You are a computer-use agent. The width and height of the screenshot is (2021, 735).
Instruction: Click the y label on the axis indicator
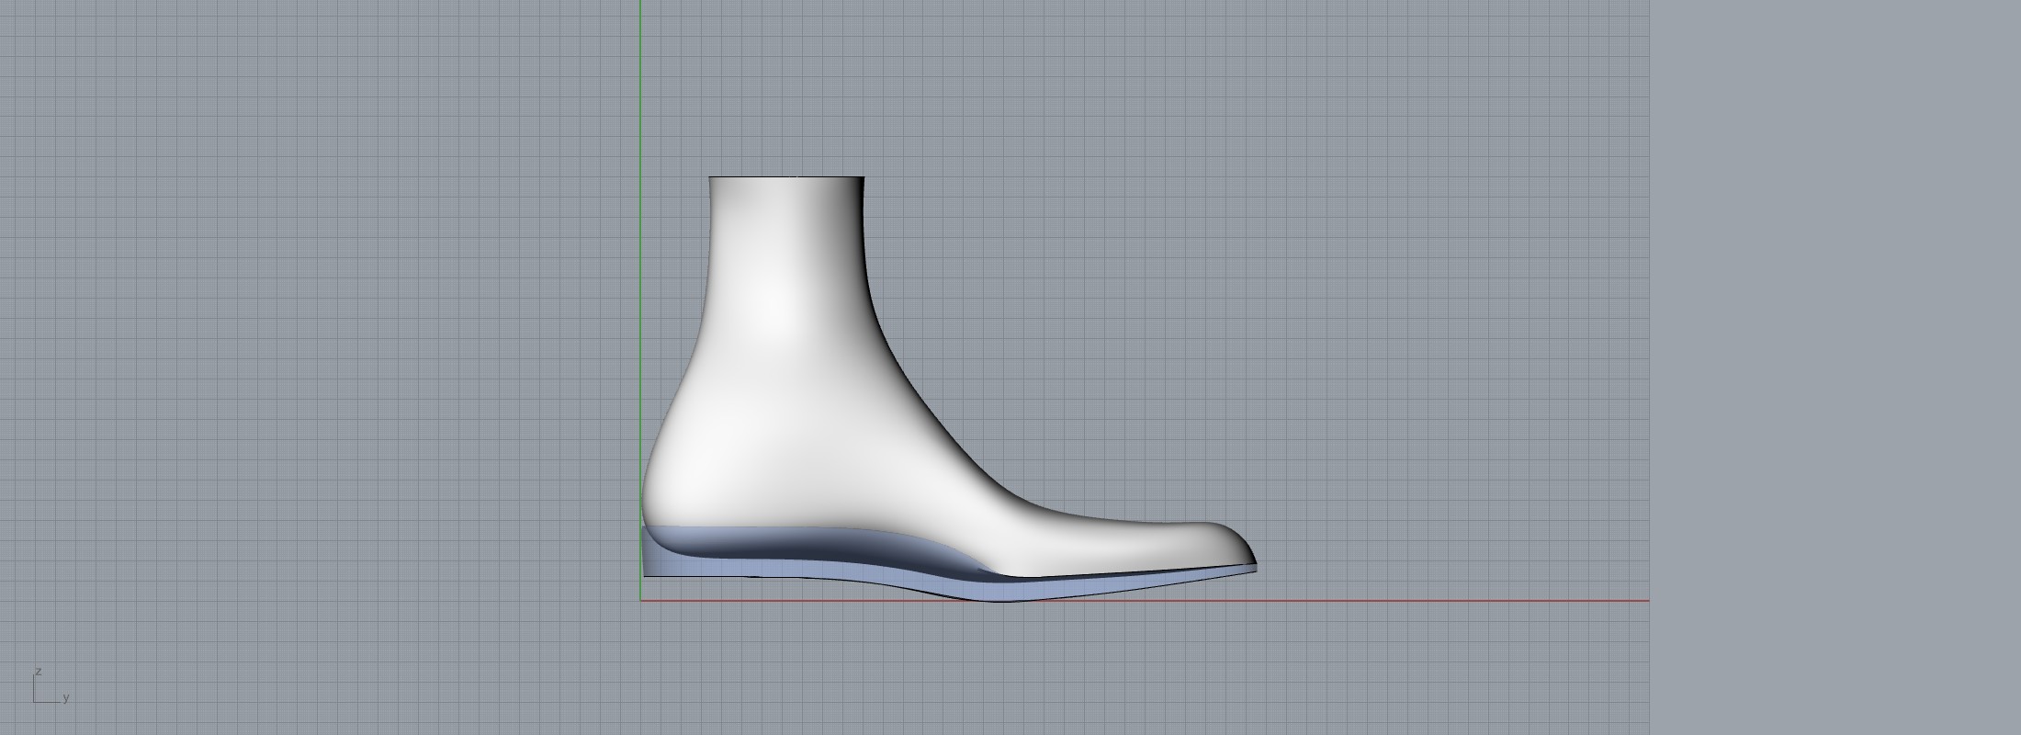[x=66, y=697]
